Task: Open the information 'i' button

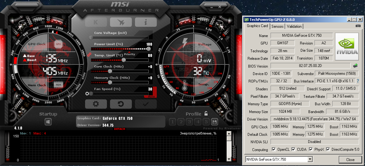Action: click(x=146, y=22)
